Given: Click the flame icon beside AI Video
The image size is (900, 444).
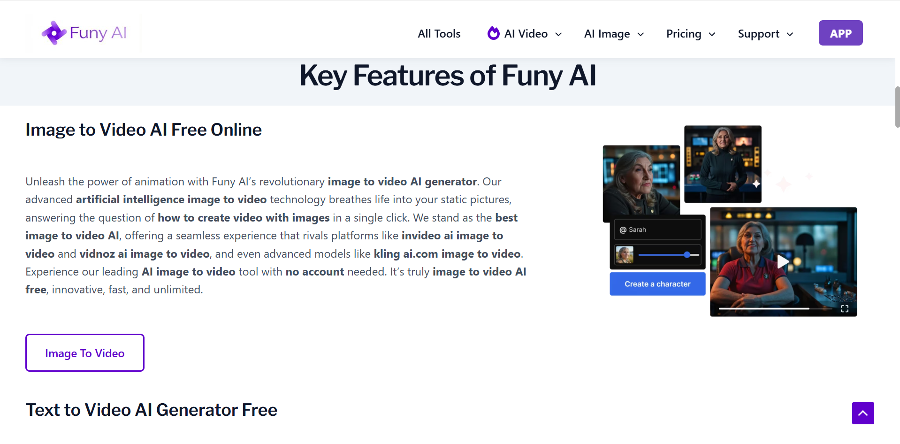Looking at the screenshot, I should point(493,33).
